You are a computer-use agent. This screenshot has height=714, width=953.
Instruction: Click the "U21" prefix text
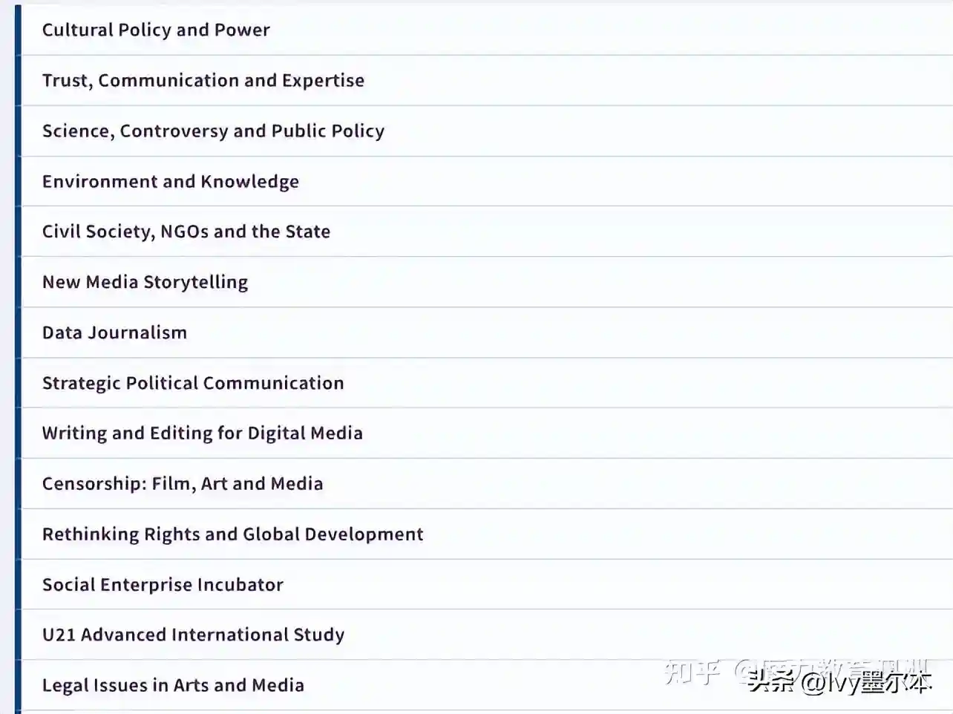point(59,635)
